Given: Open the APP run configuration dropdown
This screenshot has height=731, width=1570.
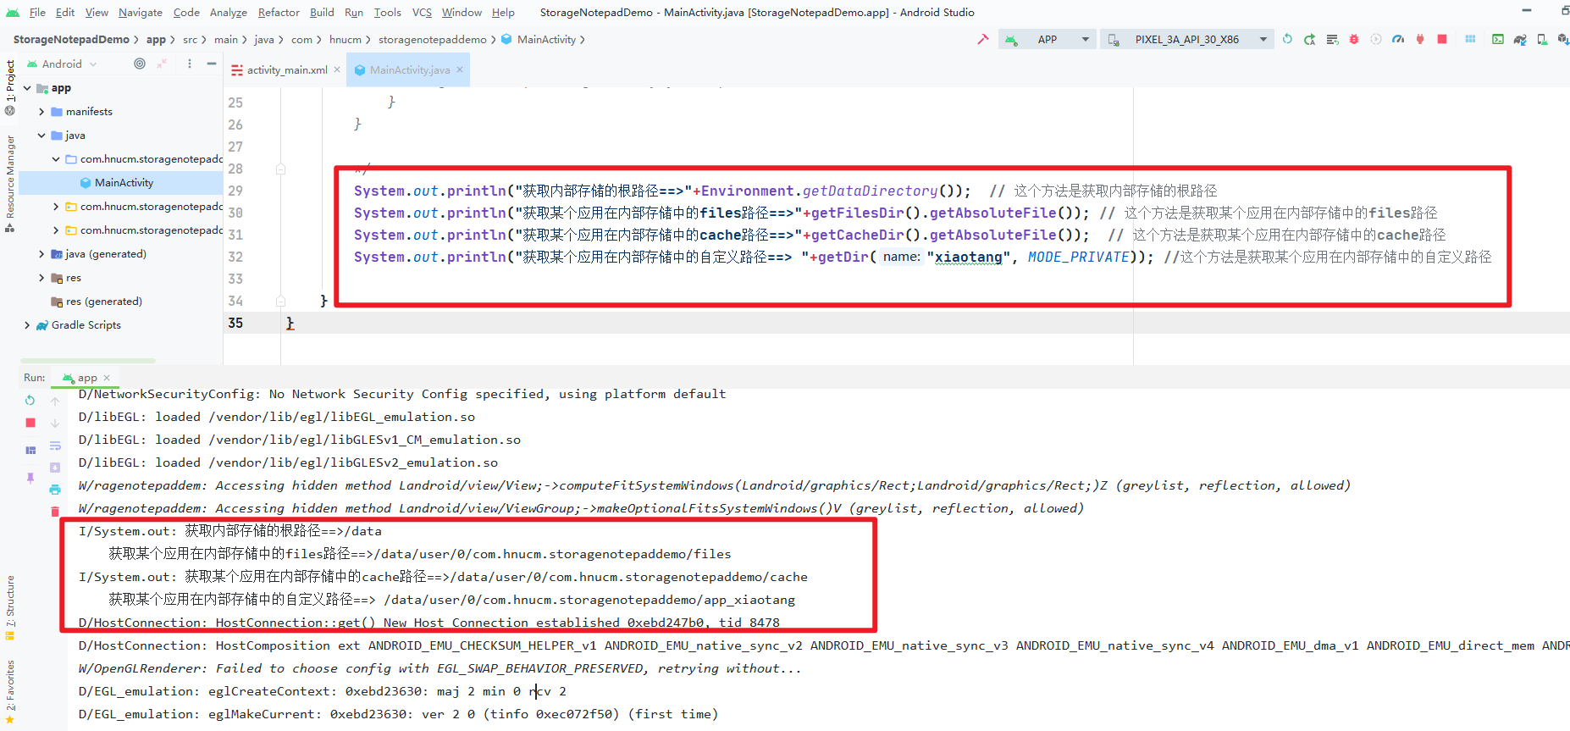Looking at the screenshot, I should coord(1048,40).
